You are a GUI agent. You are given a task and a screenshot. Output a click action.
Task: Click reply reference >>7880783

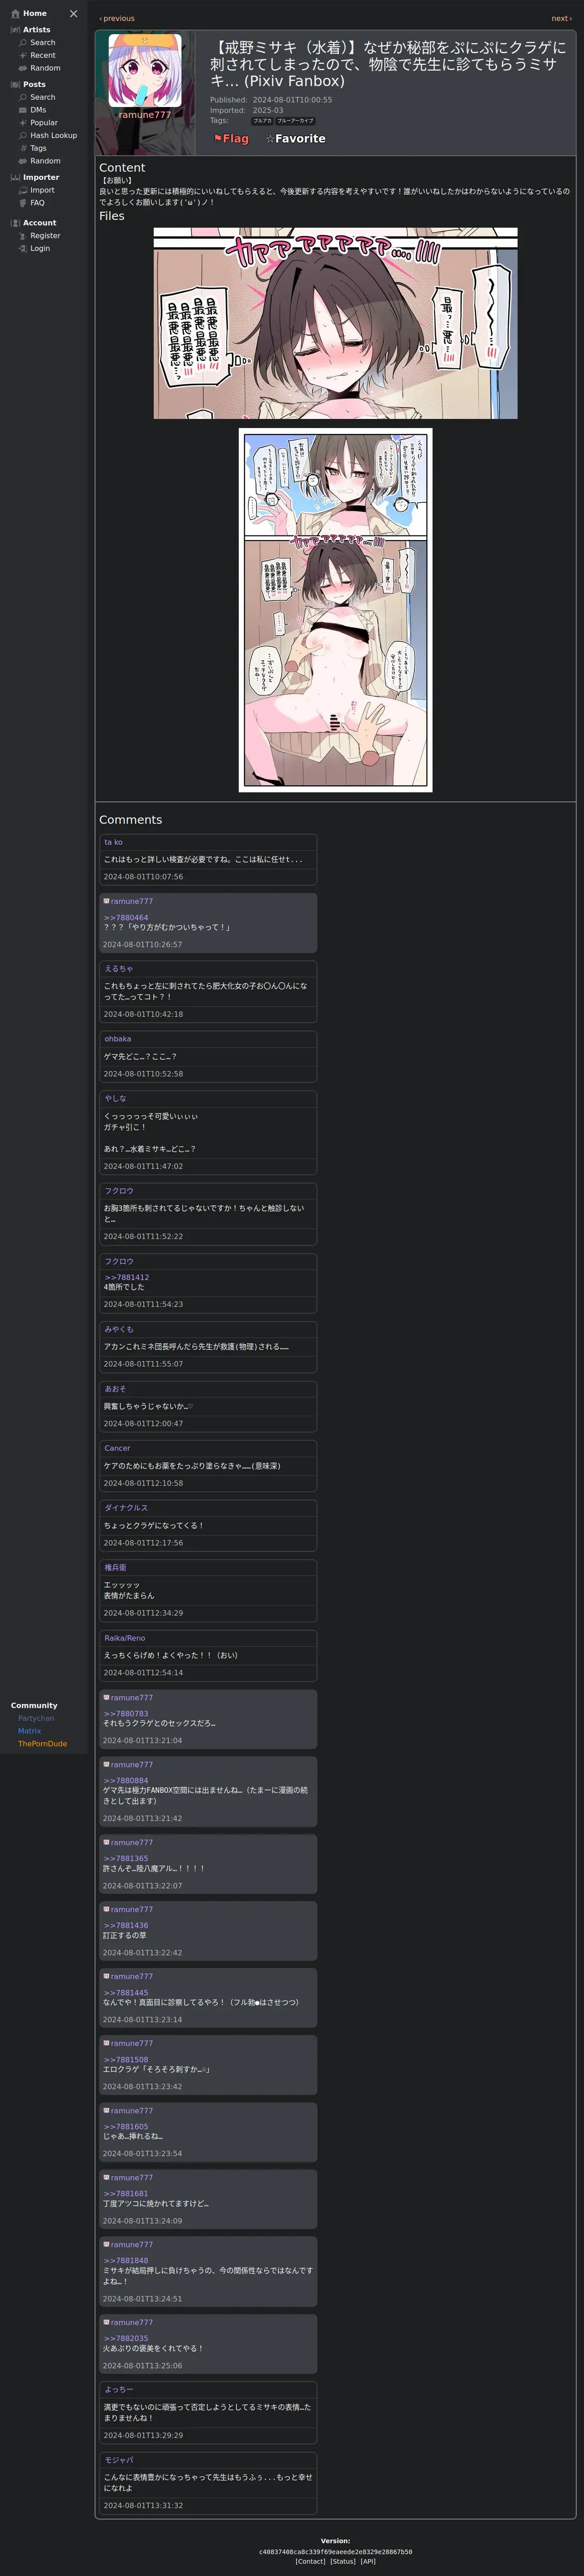click(126, 1713)
